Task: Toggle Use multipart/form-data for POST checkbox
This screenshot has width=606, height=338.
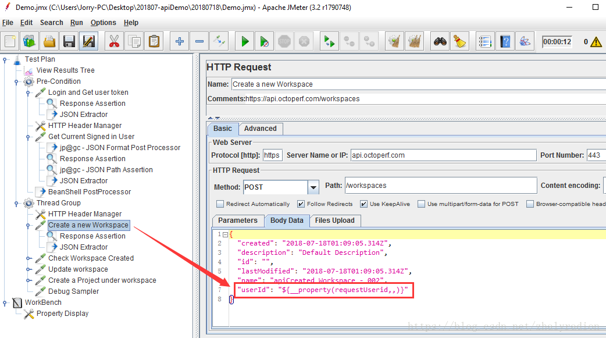Action: click(421, 204)
